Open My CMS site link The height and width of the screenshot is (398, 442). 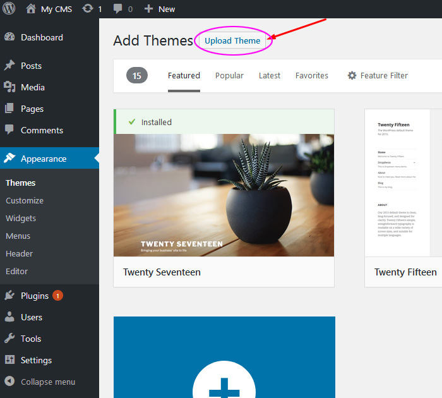[56, 9]
